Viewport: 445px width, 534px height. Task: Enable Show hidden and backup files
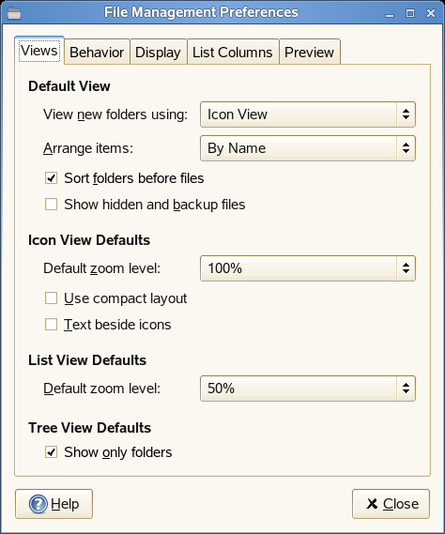(51, 205)
